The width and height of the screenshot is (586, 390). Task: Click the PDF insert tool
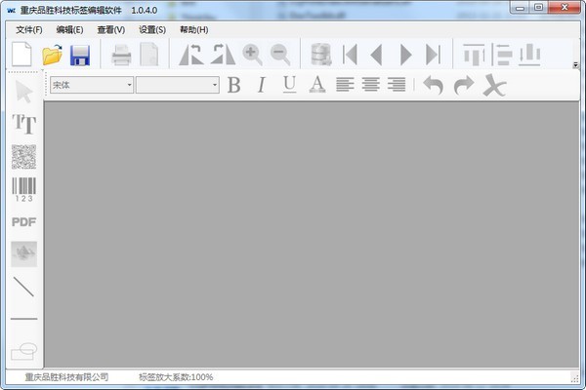(23, 221)
